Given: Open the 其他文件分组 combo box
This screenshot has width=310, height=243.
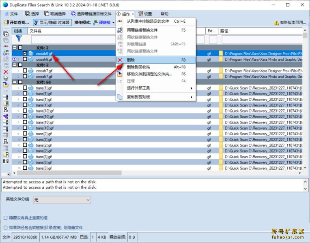Looking at the screenshot, I should (62, 200).
